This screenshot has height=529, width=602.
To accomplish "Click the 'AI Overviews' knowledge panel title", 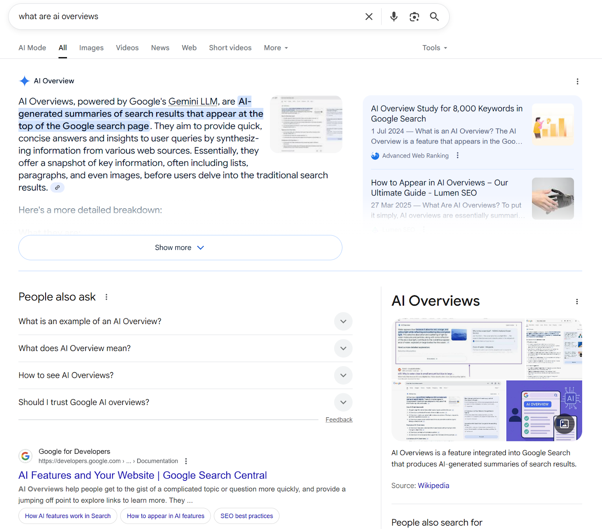I will tap(436, 301).
